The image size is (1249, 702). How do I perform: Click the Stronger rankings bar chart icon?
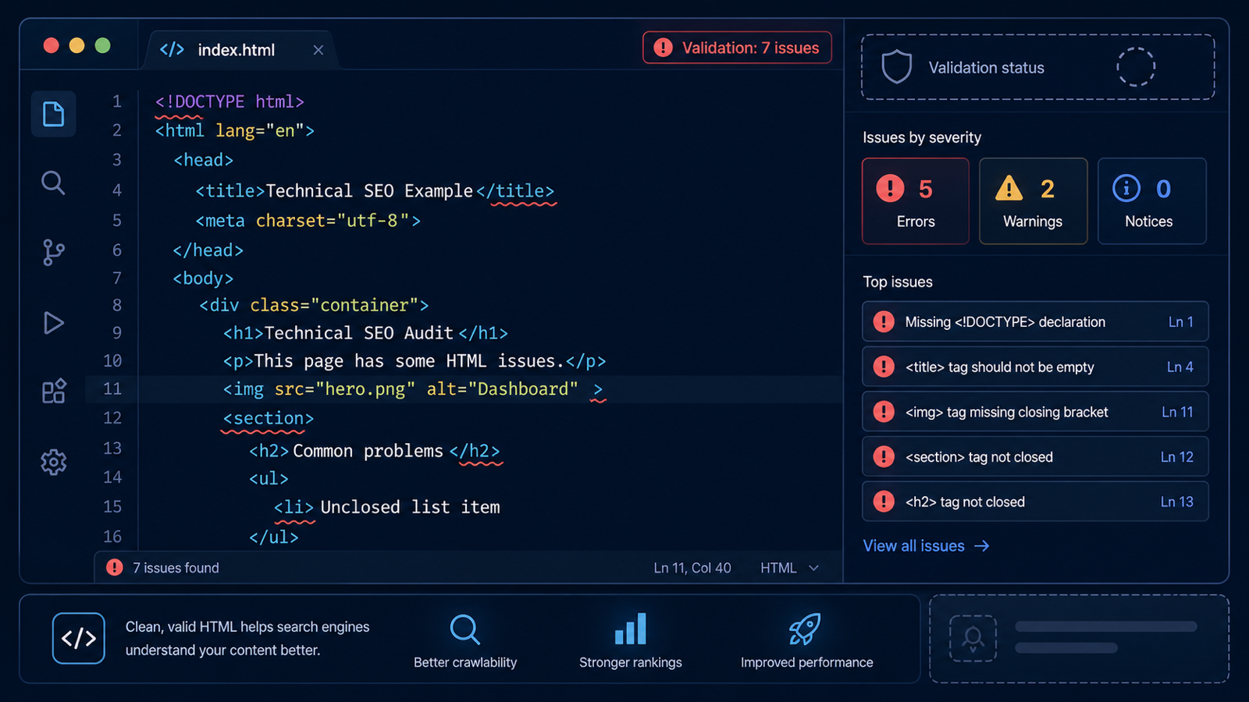pos(631,629)
